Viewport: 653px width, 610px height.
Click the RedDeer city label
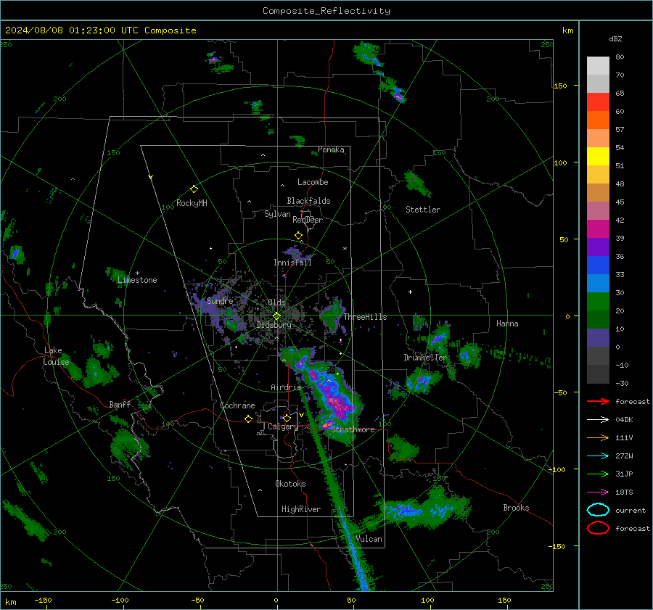308,220
